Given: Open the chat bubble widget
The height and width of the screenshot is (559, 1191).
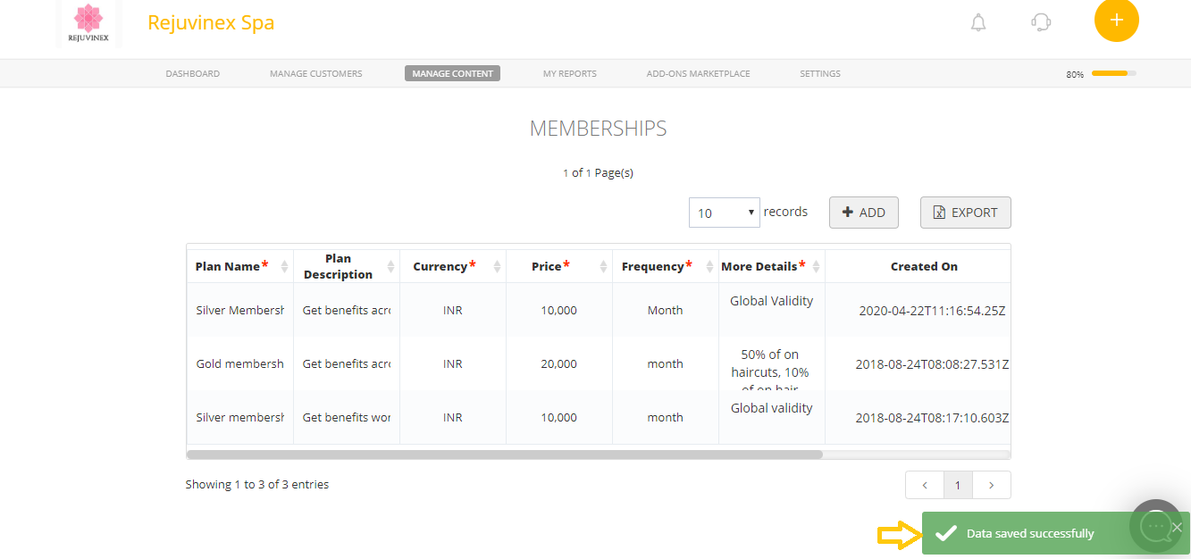Looking at the screenshot, I should pyautogui.click(x=1155, y=525).
